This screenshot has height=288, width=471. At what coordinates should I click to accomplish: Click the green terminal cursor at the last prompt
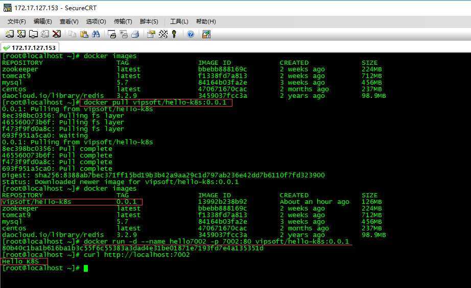(x=86, y=268)
